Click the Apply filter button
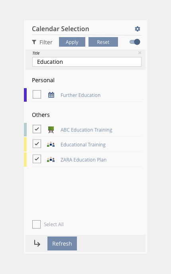Viewport: 171px width, 274px height. pos(72,42)
